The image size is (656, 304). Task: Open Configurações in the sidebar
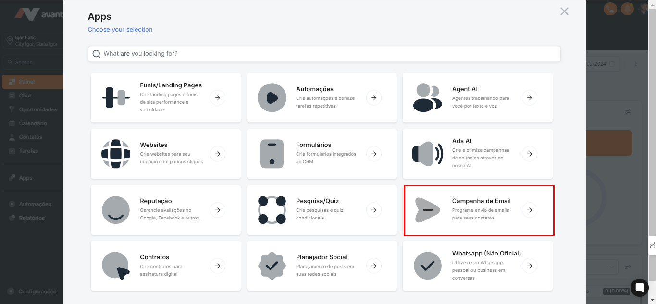click(37, 292)
